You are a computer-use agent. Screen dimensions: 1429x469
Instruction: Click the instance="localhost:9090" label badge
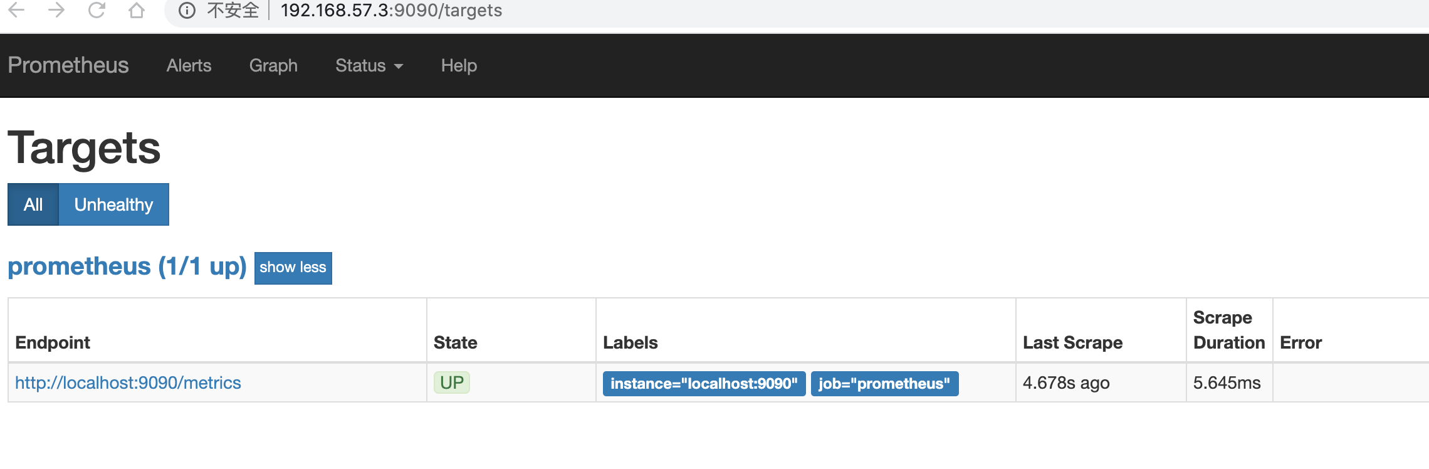704,383
